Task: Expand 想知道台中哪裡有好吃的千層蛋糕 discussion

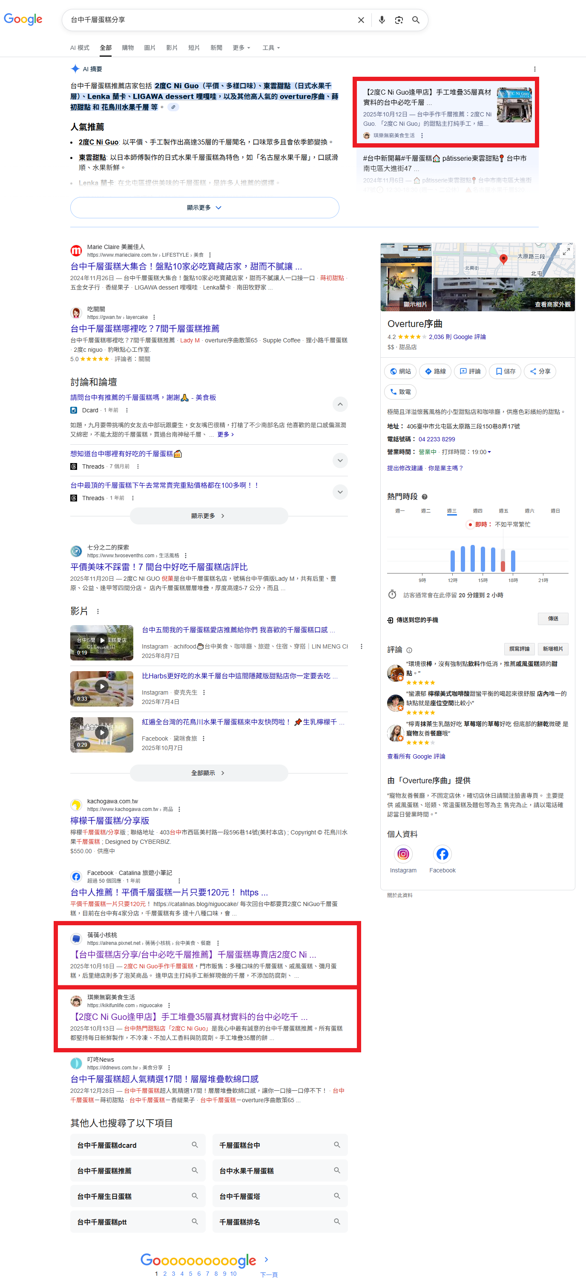Action: coord(339,460)
